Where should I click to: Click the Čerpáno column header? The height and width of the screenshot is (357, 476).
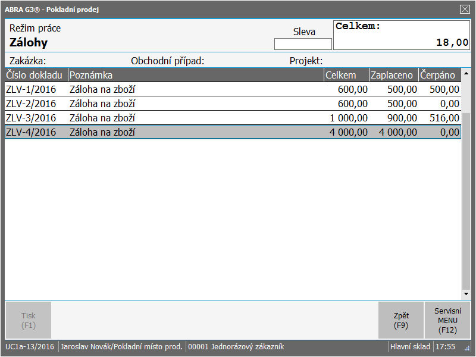[439, 75]
